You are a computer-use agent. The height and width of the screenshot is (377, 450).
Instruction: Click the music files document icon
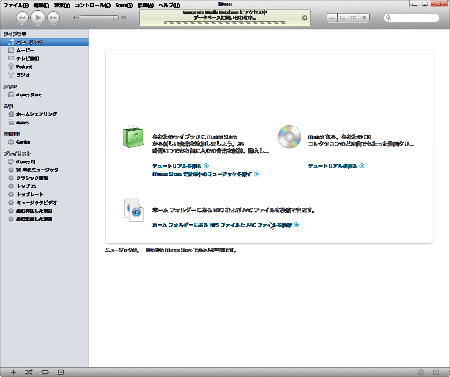tap(134, 210)
